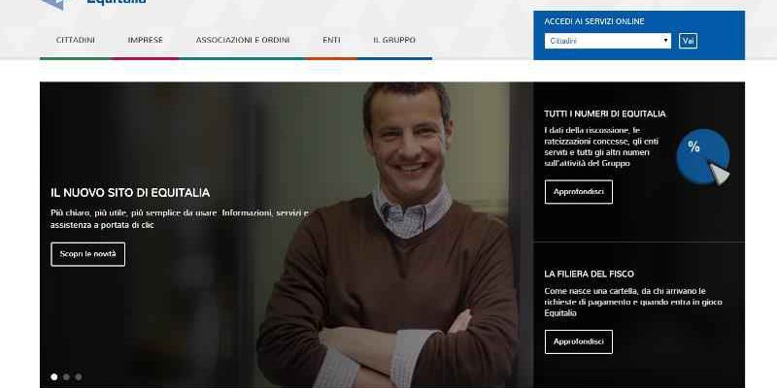Open the Cittadini menu section
The width and height of the screenshot is (777, 388).
coord(76,40)
